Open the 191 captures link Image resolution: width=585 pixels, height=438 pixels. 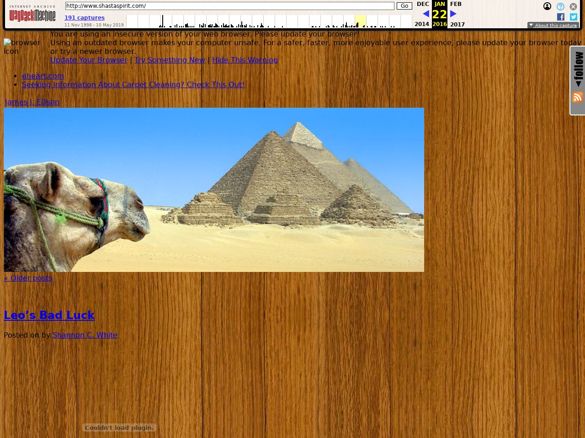pyautogui.click(x=85, y=18)
